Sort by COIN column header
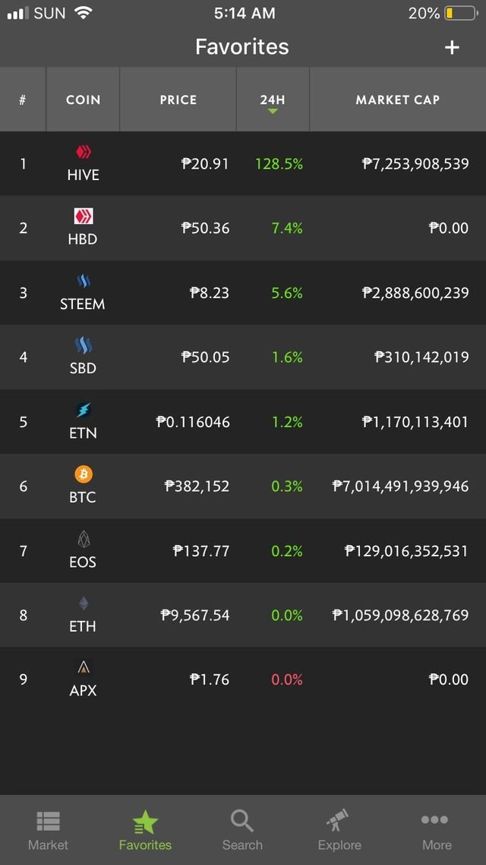 coord(84,100)
